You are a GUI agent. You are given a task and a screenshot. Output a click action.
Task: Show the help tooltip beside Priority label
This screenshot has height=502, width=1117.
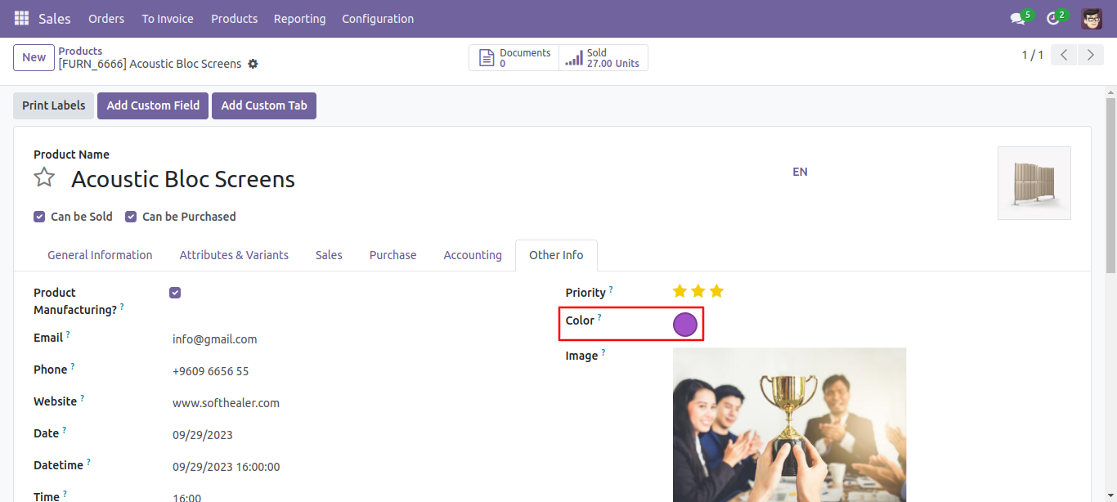611,289
